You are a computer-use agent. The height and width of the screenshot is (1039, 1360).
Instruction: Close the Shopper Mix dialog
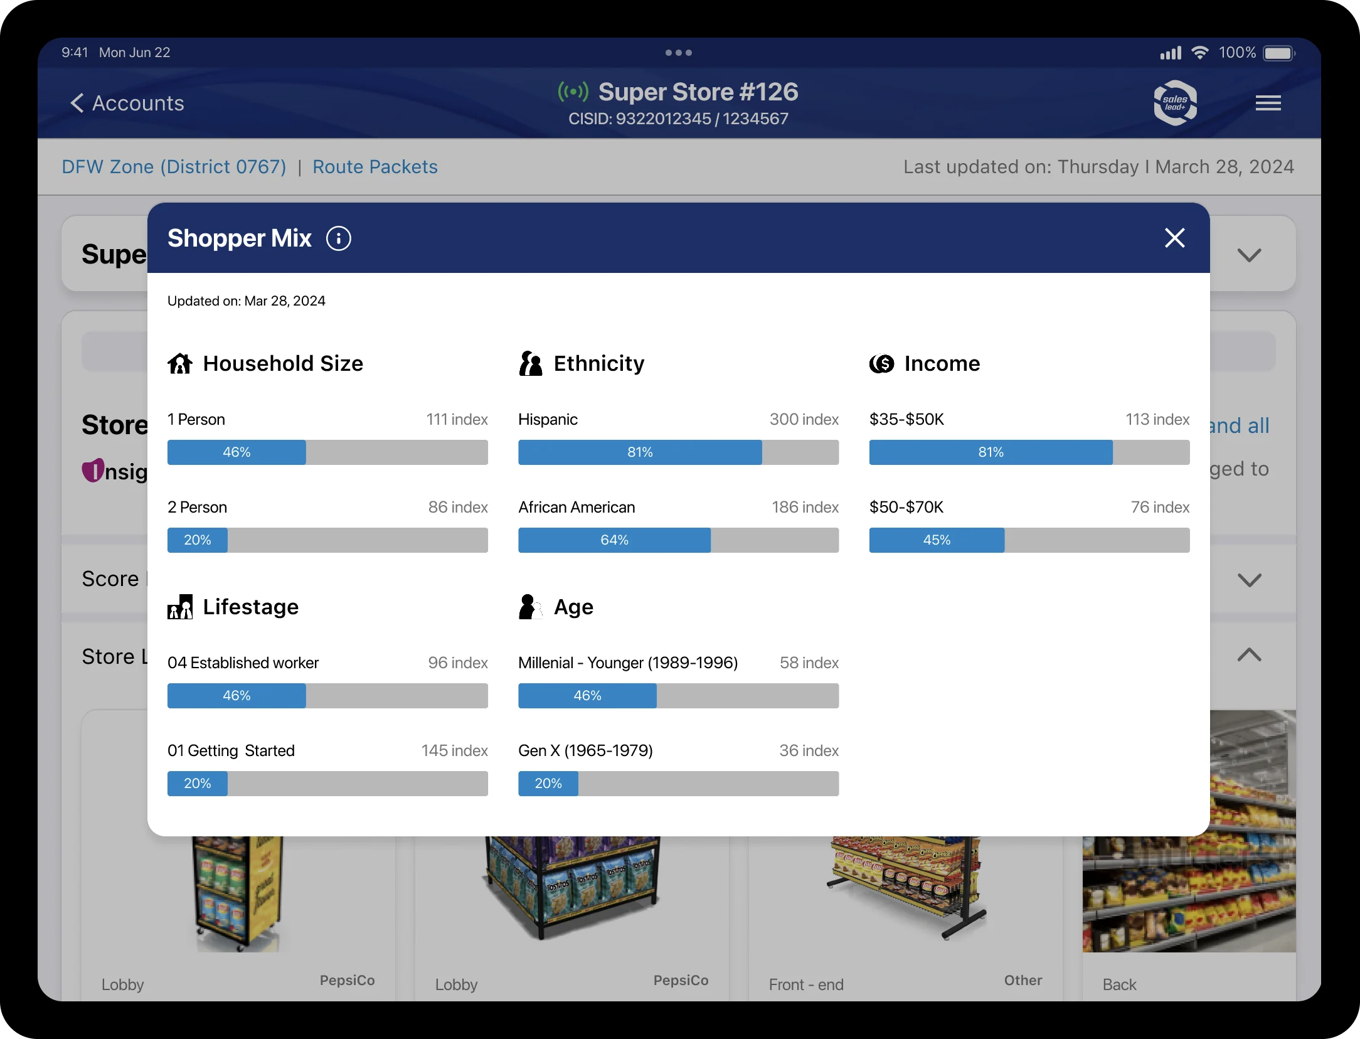pyautogui.click(x=1174, y=238)
